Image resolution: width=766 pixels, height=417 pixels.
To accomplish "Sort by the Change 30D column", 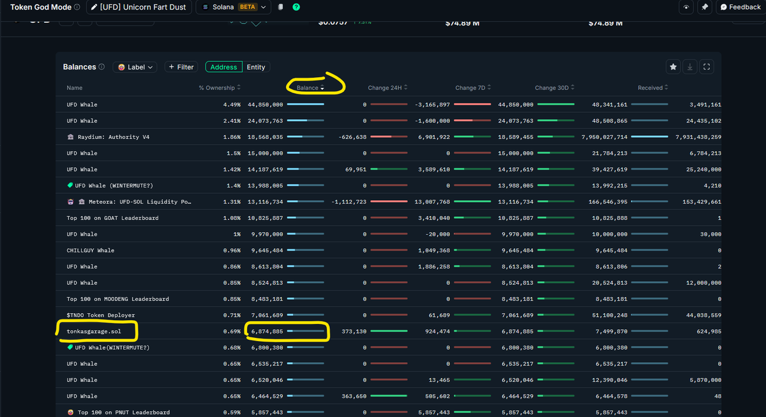I will click(x=554, y=87).
